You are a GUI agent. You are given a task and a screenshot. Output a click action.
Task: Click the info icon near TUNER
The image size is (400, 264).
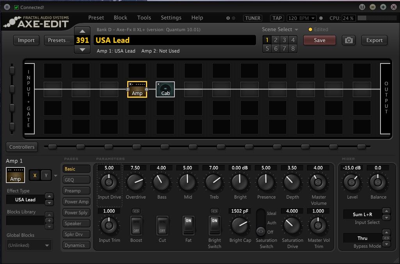228,18
